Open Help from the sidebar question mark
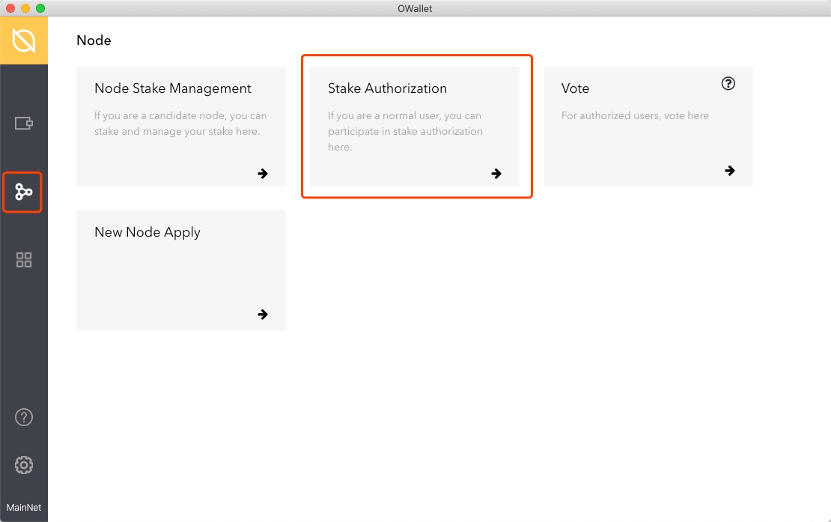 pyautogui.click(x=24, y=417)
